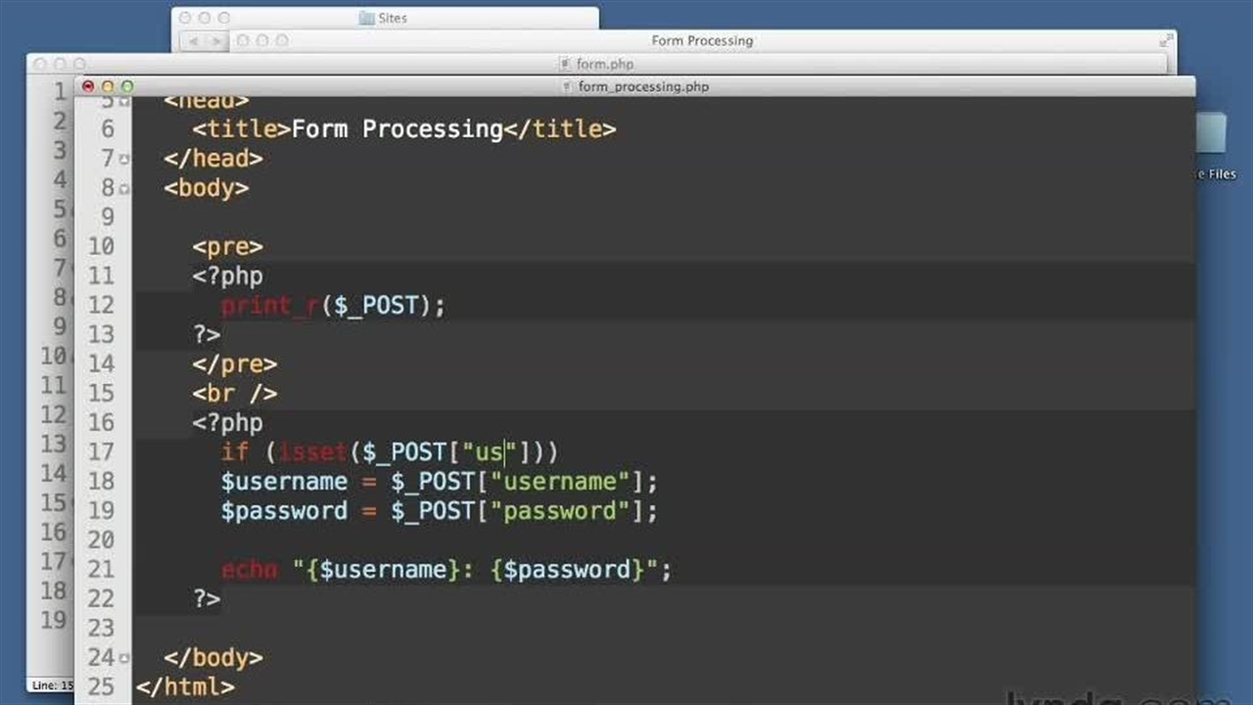Bring the form.php window to front

pos(604,64)
